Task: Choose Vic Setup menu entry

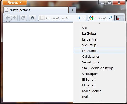Action: point(100,45)
